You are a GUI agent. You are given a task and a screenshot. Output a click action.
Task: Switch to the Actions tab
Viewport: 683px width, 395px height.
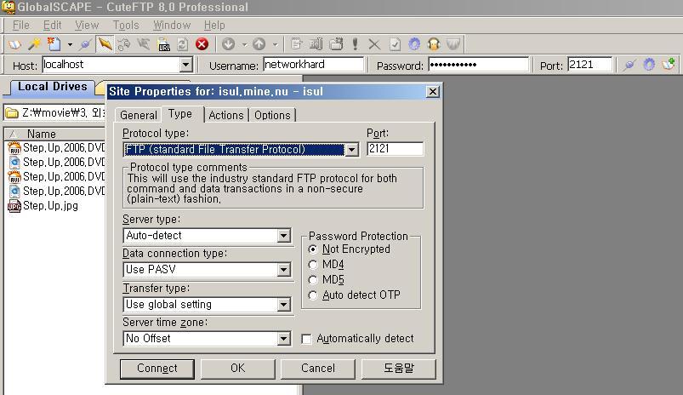coord(226,115)
